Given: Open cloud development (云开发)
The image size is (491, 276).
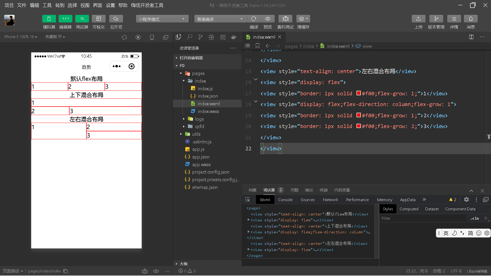Looking at the screenshot, I should (x=116, y=19).
